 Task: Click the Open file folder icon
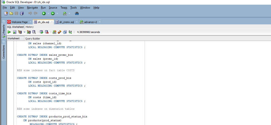pyautogui.click(x=11, y=13)
